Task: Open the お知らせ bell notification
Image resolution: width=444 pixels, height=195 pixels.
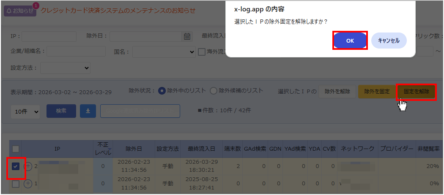Action: (20, 11)
